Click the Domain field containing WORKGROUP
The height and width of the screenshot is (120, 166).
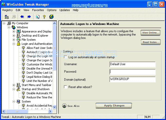click(133, 79)
